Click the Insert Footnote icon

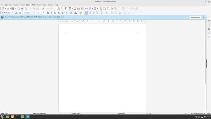click(x=105, y=9)
